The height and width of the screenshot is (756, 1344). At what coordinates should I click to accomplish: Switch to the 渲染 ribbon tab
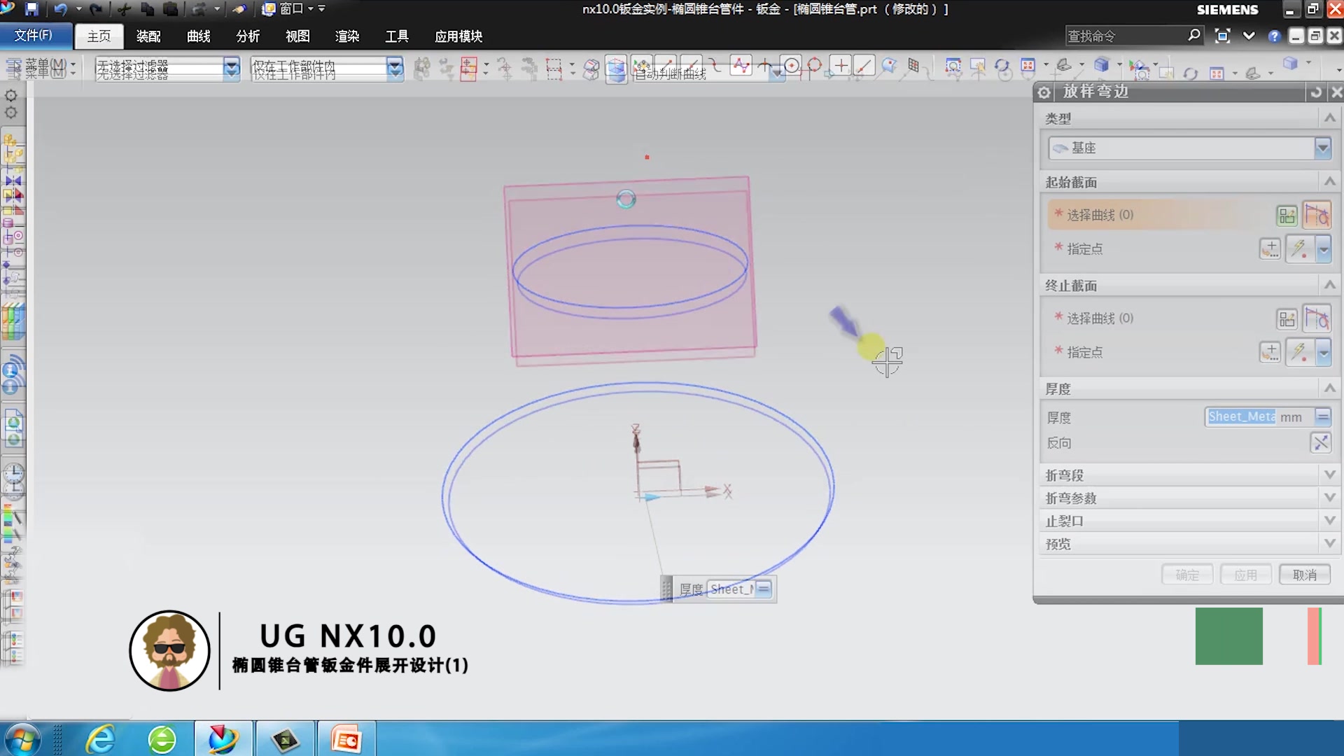(x=347, y=36)
